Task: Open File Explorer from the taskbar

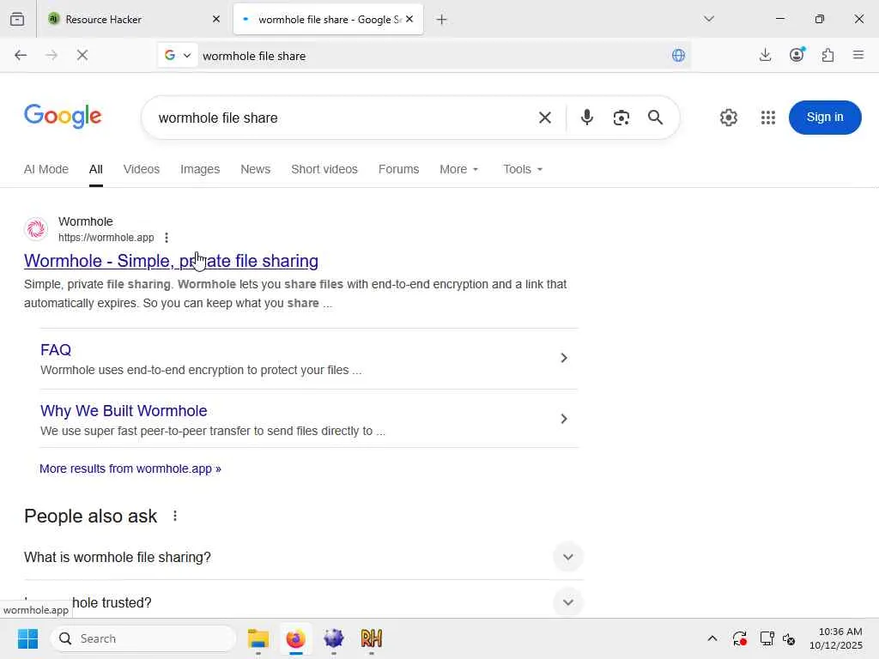Action: coord(258,638)
